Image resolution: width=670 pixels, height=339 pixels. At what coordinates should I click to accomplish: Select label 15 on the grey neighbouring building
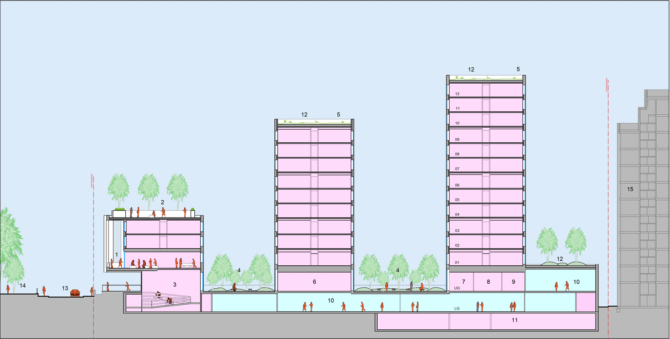point(630,189)
